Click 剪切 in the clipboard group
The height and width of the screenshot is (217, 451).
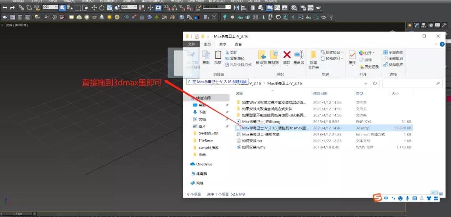pos(231,52)
